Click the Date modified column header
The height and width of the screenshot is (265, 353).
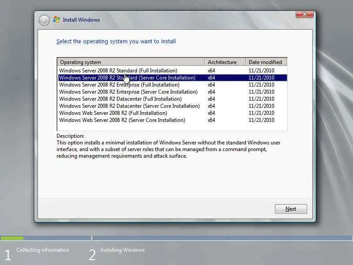click(266, 62)
